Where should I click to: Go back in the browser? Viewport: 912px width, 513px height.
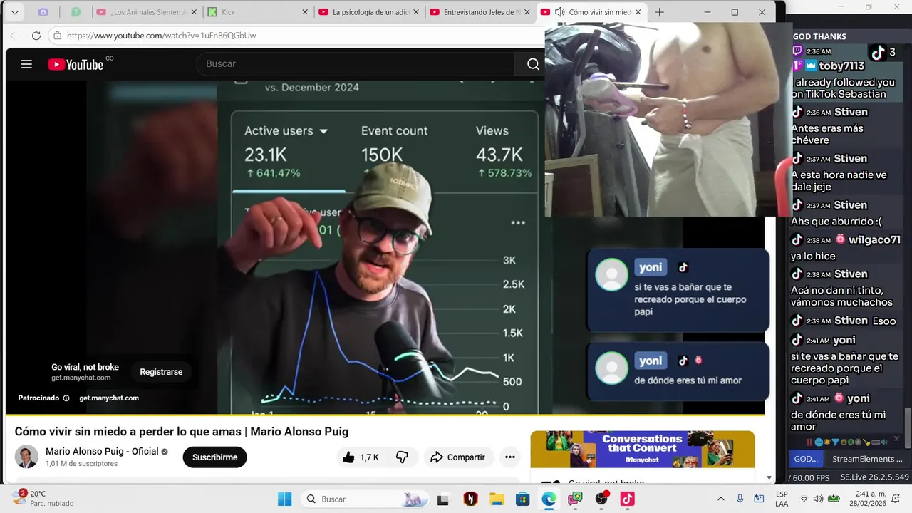click(x=15, y=35)
